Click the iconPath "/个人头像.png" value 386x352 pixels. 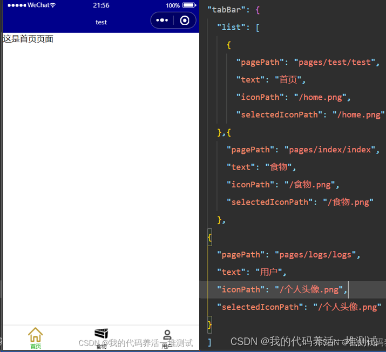309,289
